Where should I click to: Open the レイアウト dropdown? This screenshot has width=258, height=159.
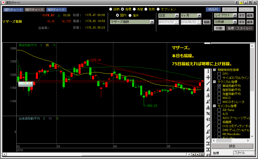[235, 15]
